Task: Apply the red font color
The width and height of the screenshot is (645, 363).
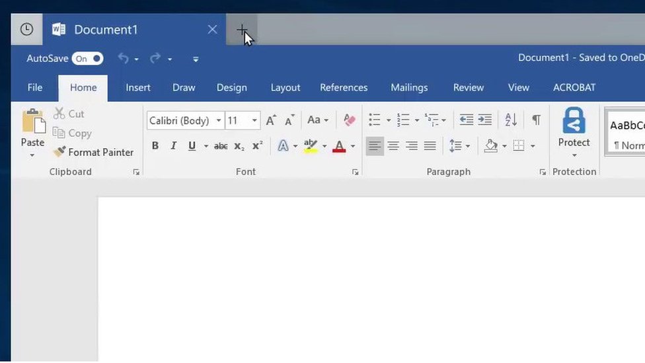Action: click(339, 146)
